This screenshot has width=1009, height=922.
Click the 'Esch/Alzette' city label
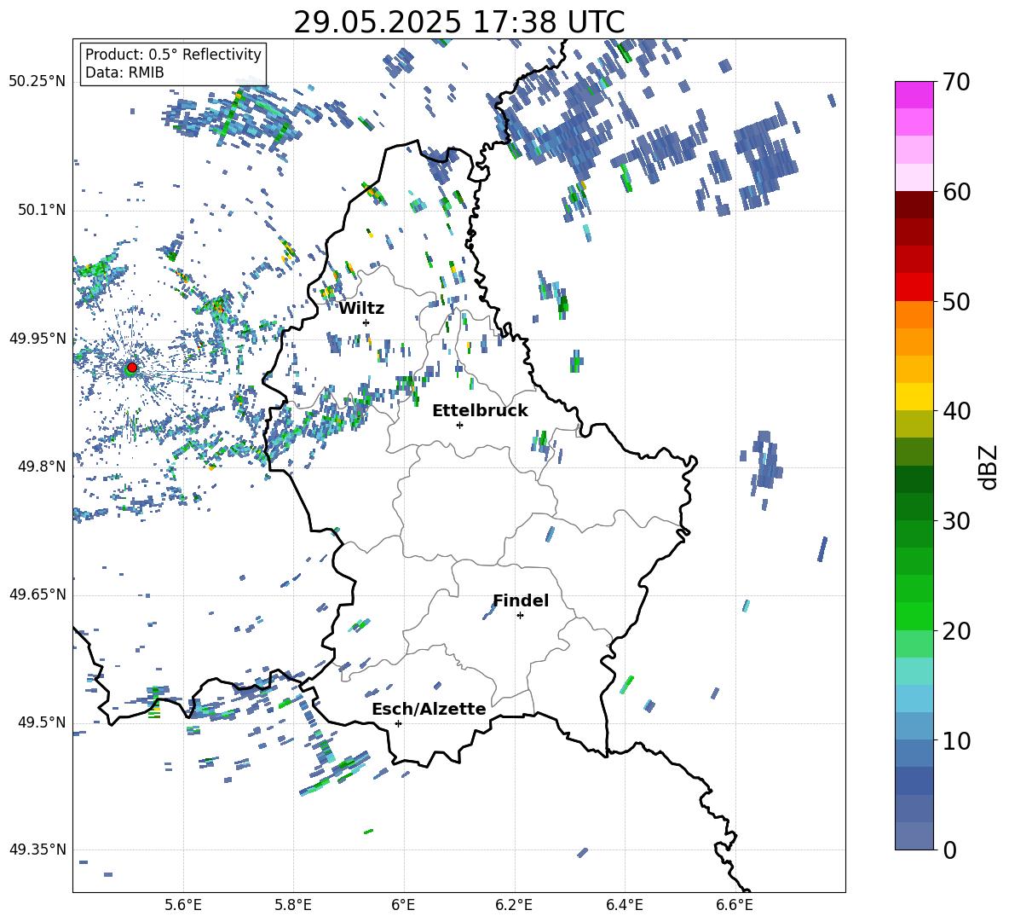429,709
